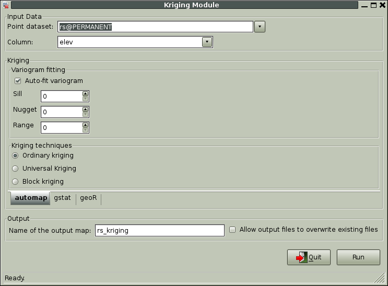The height and width of the screenshot is (286, 388).
Task: Switch to the geoR tab
Action: [x=88, y=198]
